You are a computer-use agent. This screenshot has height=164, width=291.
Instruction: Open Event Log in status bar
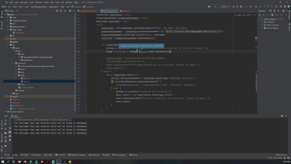pyautogui.click(x=281, y=155)
